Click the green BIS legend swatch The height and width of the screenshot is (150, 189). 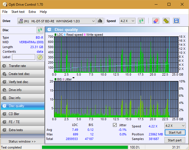pos(55,79)
